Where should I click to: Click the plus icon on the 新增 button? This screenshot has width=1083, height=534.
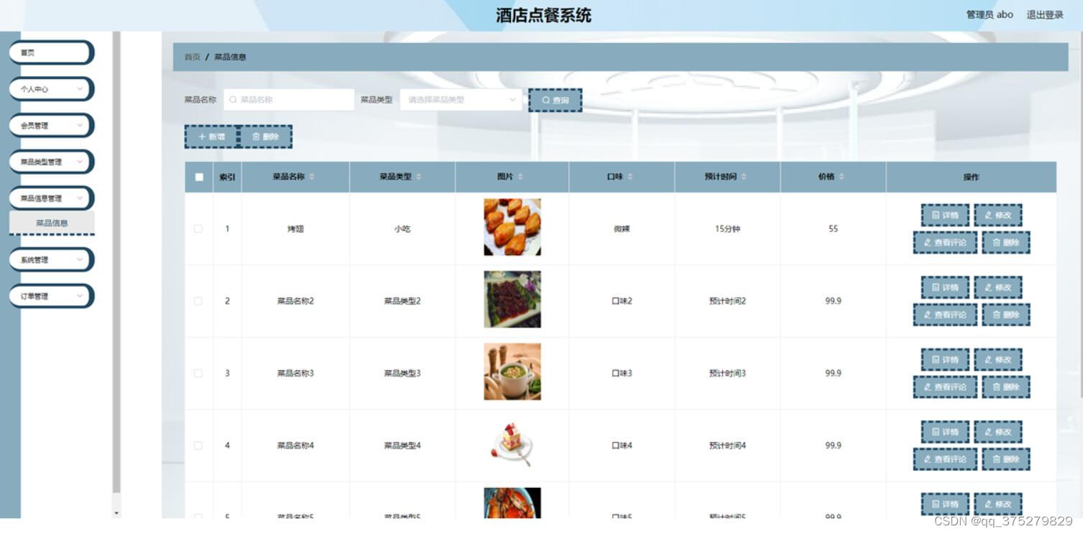[202, 137]
